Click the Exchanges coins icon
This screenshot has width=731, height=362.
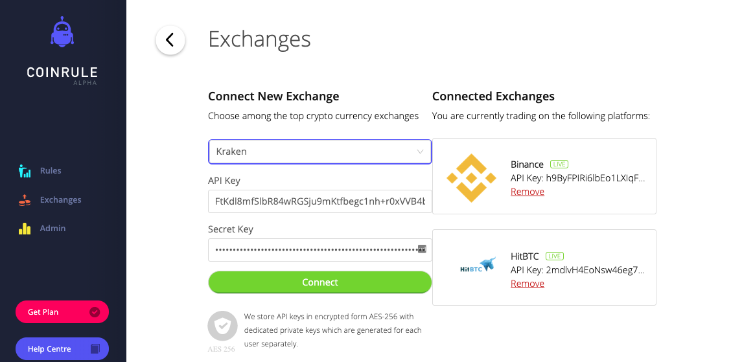[25, 200]
